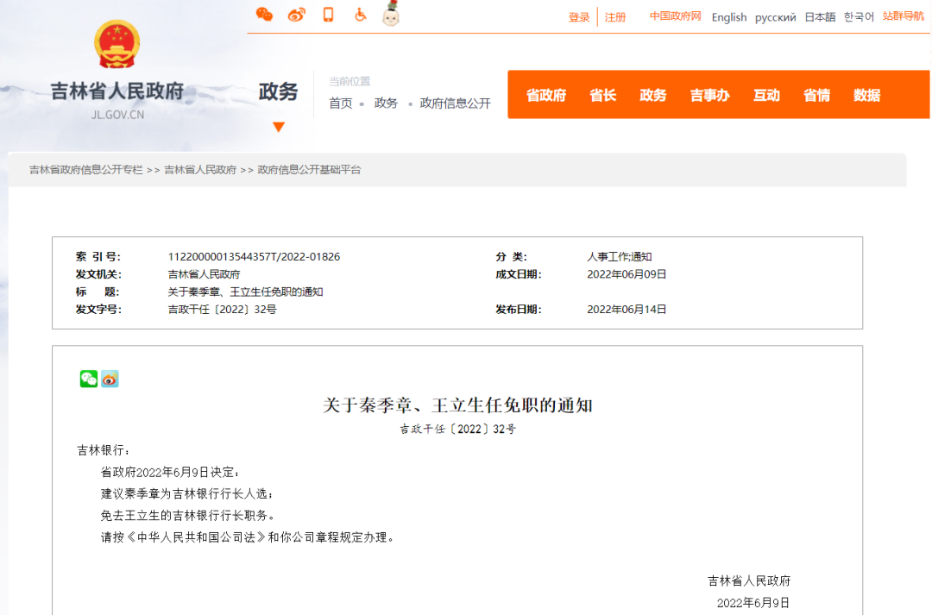Switch language to English
Viewport: 932px width, 615px height.
728,17
